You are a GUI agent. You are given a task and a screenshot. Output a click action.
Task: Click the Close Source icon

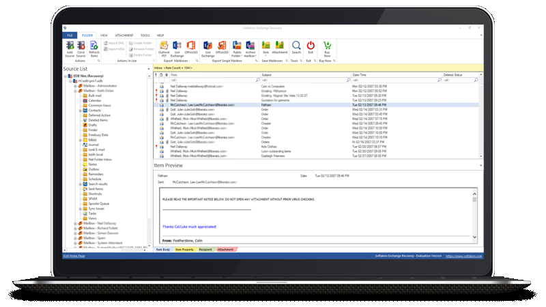(81, 47)
